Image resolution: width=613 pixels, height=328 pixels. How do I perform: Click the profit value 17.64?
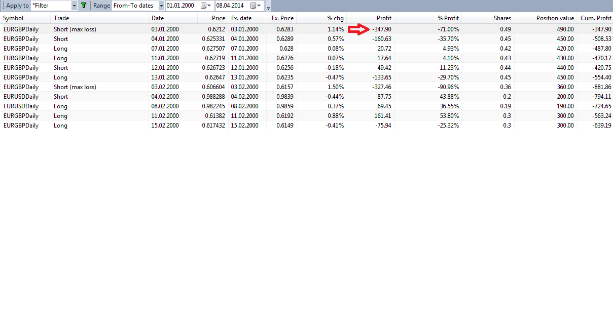pyautogui.click(x=384, y=58)
